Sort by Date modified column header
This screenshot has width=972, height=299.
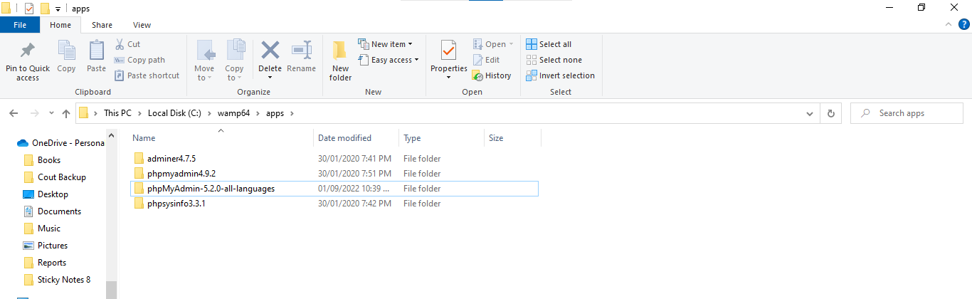[x=356, y=138]
